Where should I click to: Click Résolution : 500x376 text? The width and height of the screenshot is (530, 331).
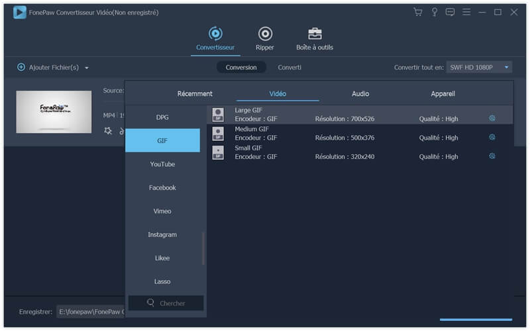[344, 138]
